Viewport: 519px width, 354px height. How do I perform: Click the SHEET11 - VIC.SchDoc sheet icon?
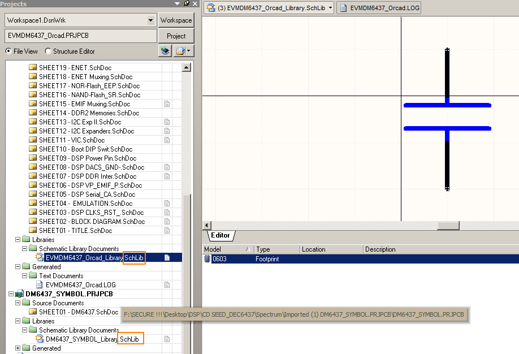coord(33,140)
